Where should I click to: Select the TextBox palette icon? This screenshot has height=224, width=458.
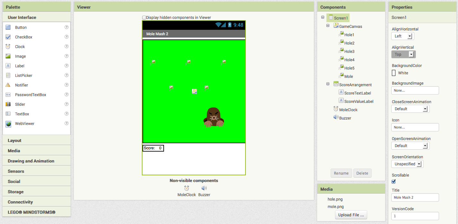[8, 114]
